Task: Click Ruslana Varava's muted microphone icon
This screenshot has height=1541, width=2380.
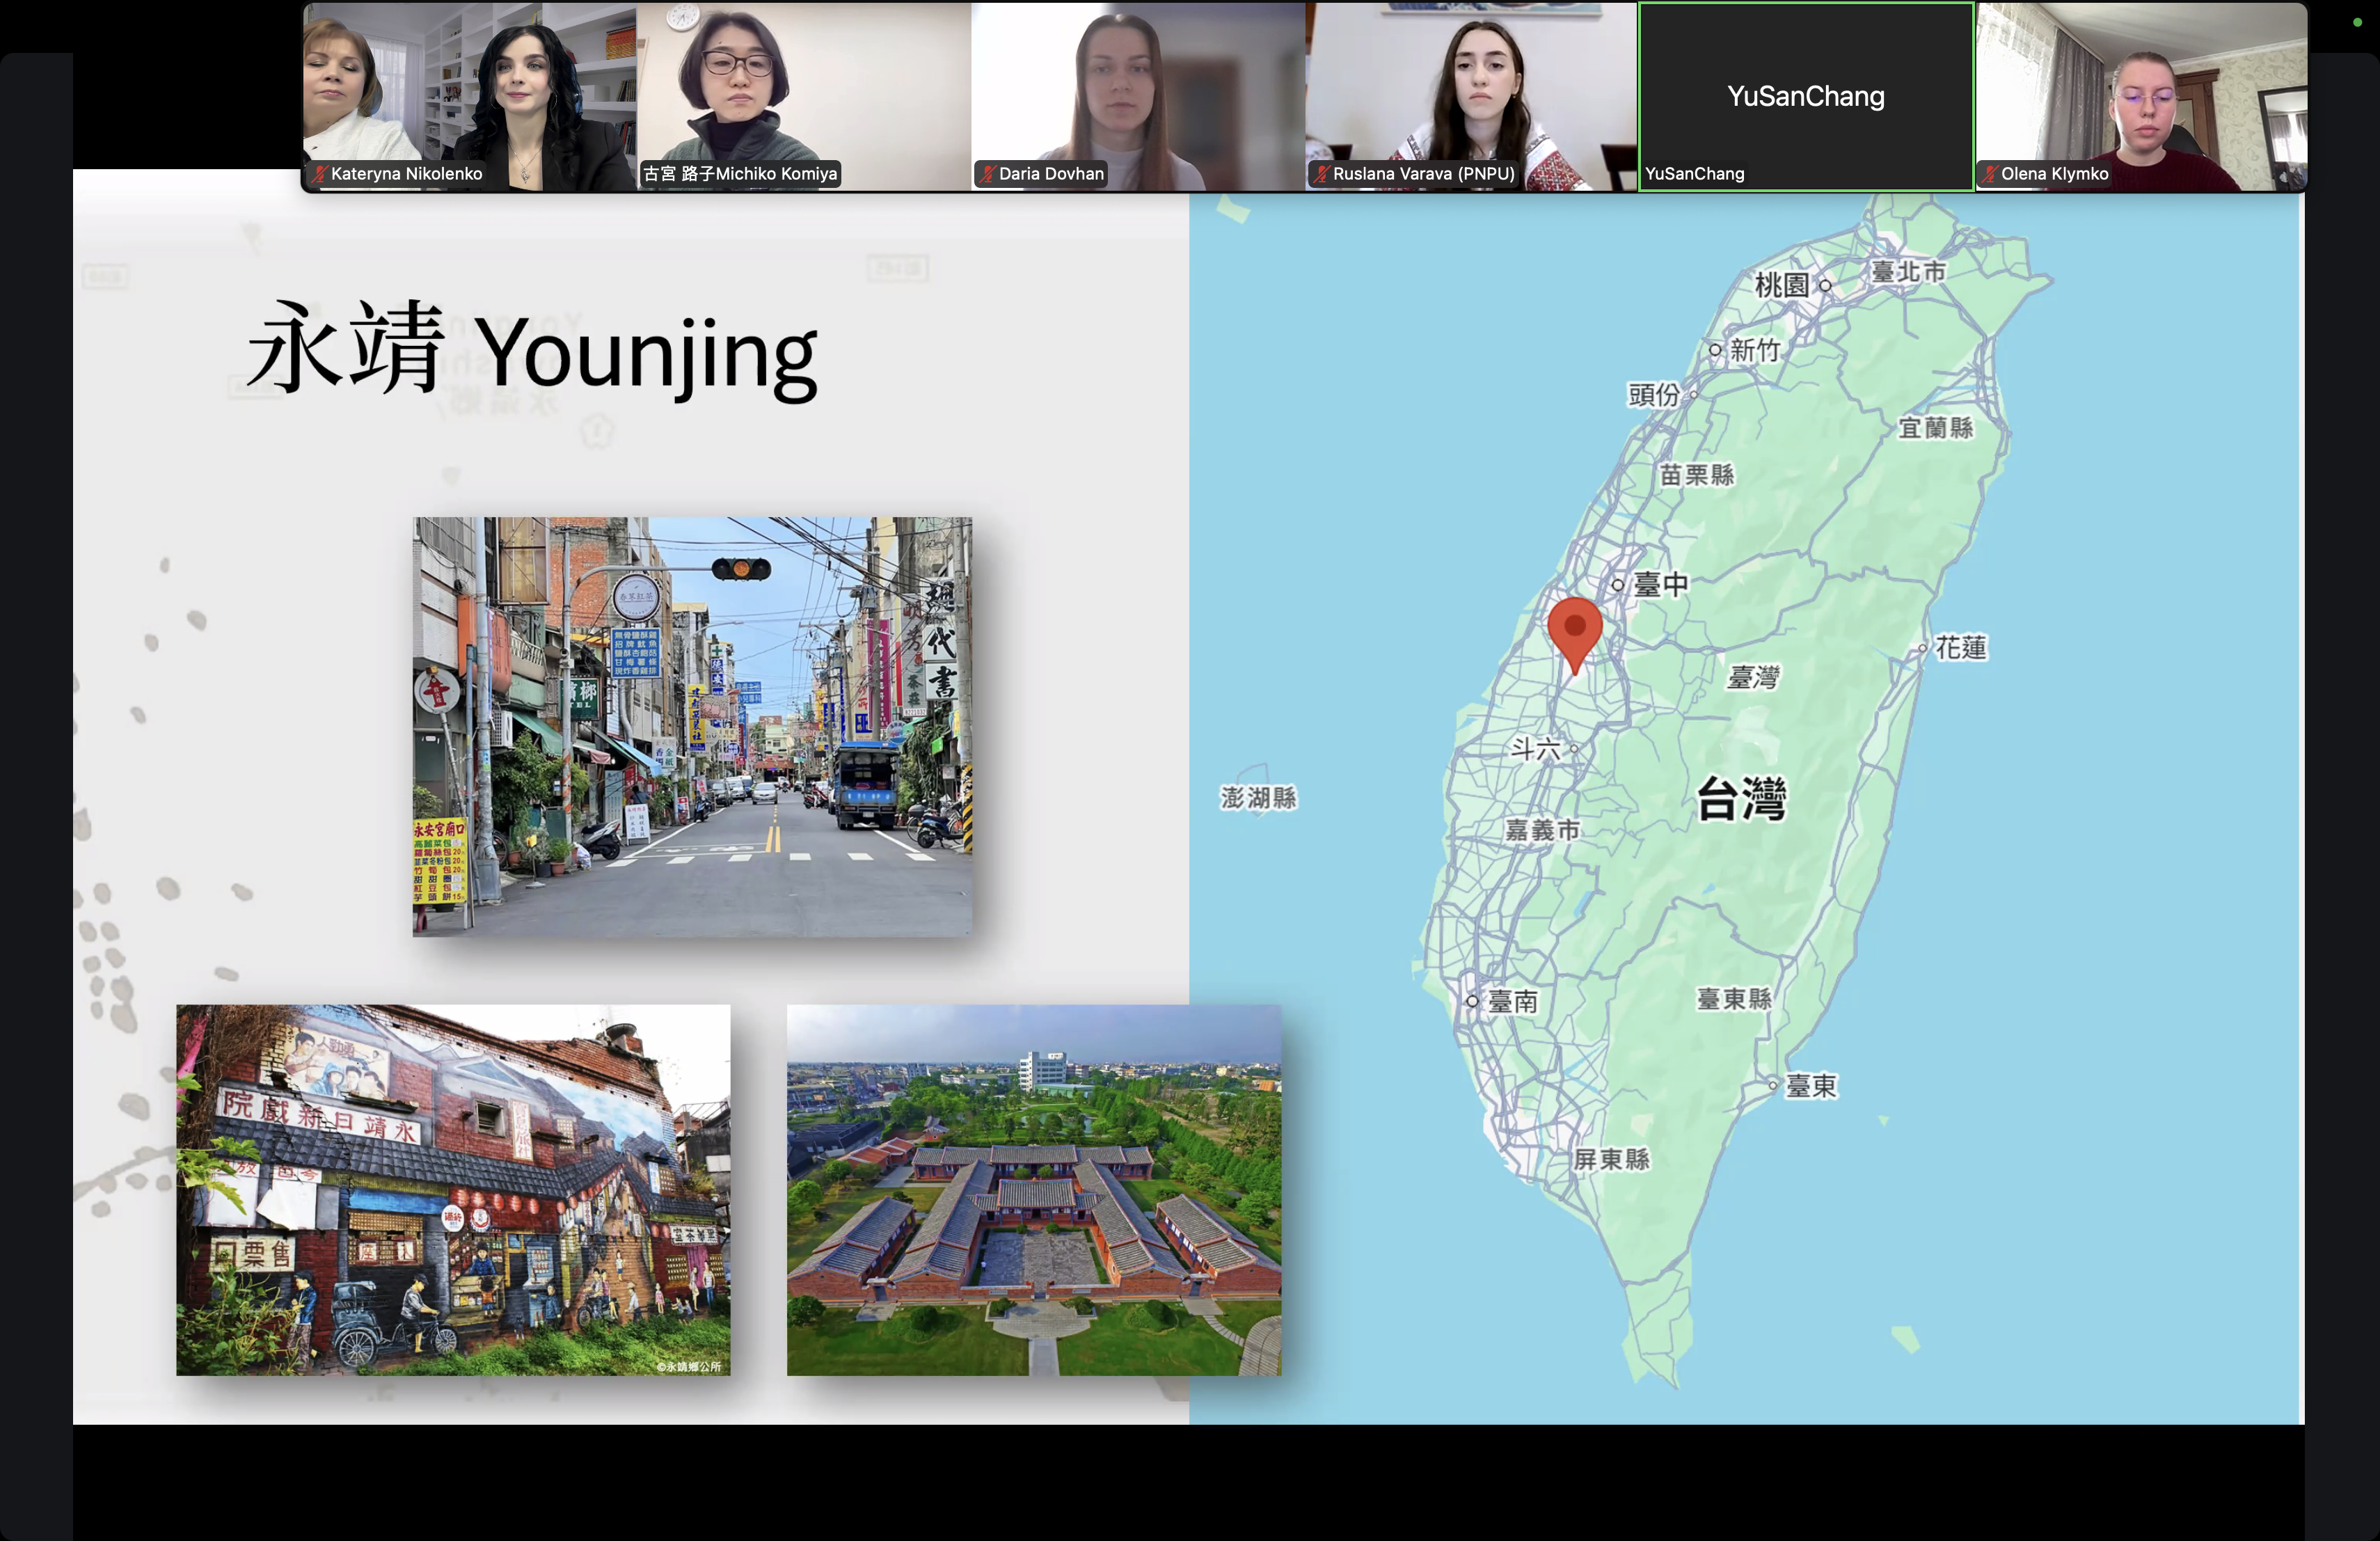Action: pyautogui.click(x=1322, y=174)
